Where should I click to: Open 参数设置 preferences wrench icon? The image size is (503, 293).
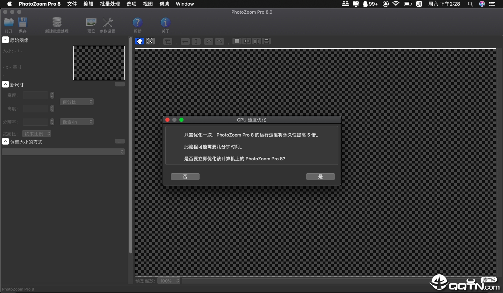pyautogui.click(x=108, y=23)
